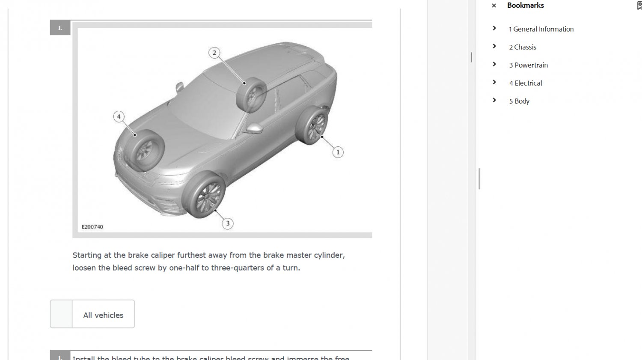
Task: Click callout number 1 near rear wheel
Action: tap(338, 152)
